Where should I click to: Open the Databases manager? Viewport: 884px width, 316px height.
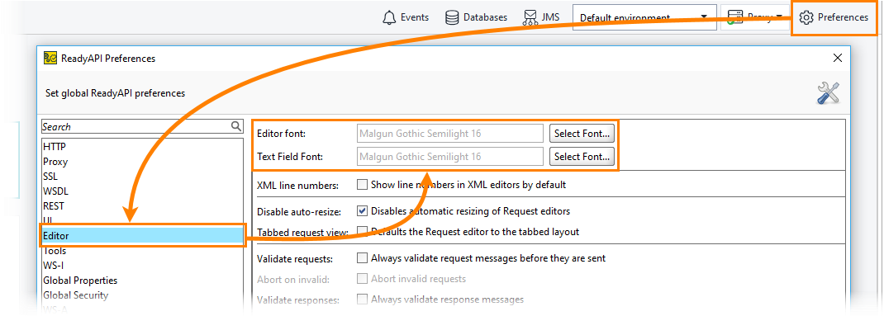[x=476, y=17]
